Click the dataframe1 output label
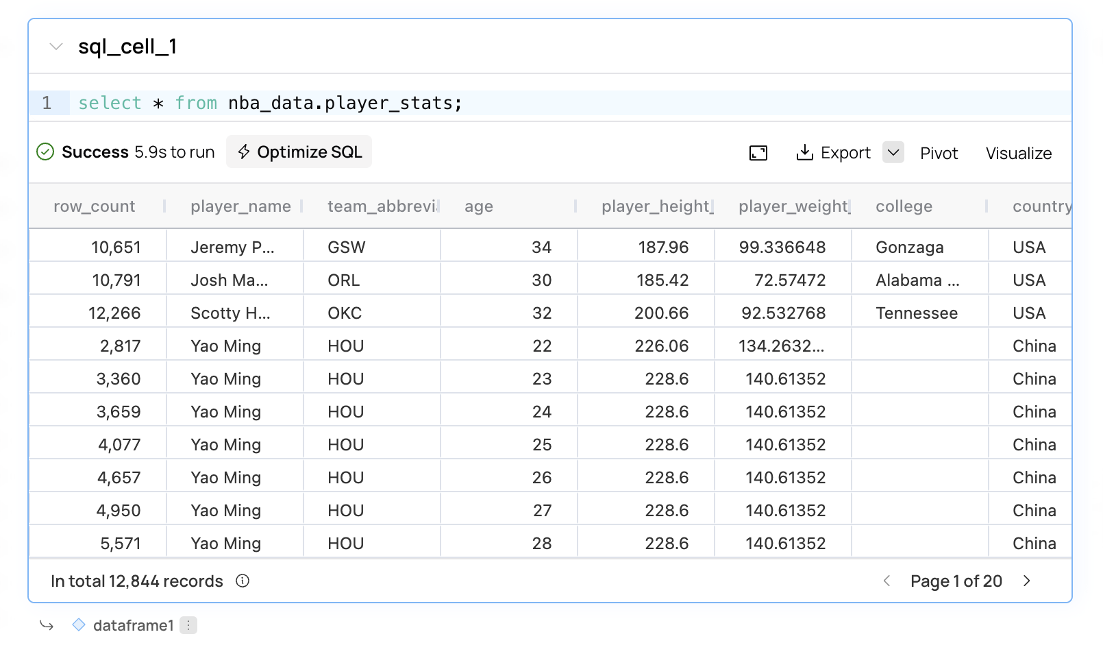The height and width of the screenshot is (654, 1103). [134, 625]
